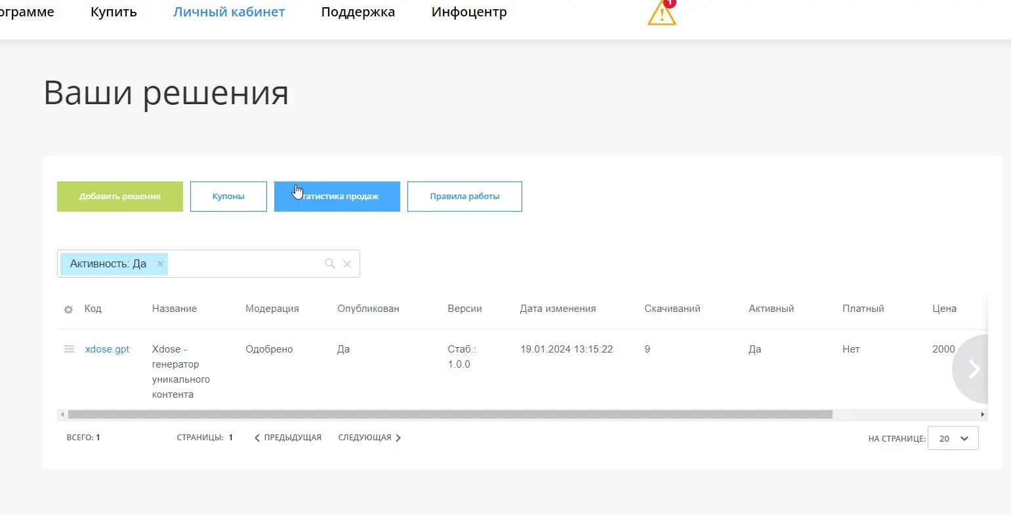Open the Правила работы button
The height and width of the screenshot is (515, 1011).
tap(464, 197)
